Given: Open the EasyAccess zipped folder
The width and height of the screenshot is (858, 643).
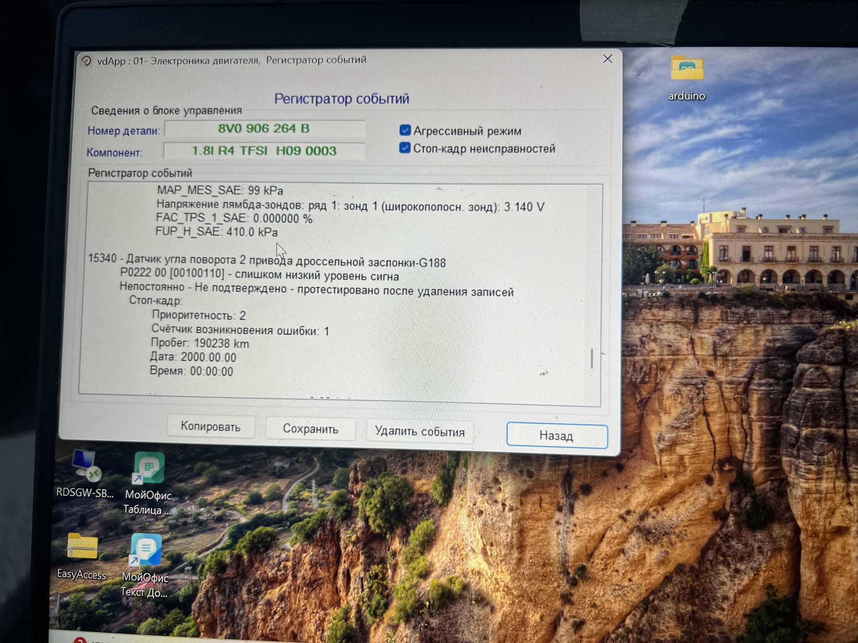Looking at the screenshot, I should [x=82, y=547].
